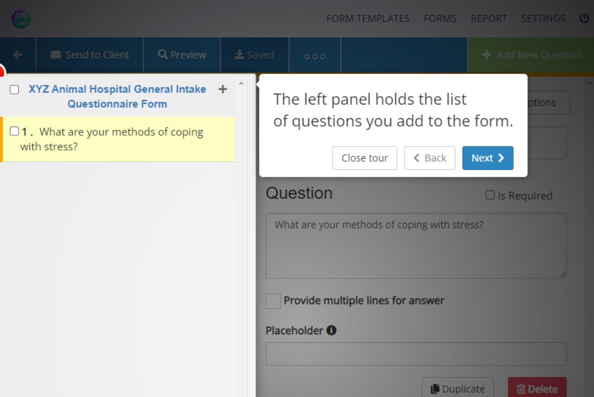Viewport: 594px width, 397px height.
Task: Check the box beside the form title
Action: 14,89
